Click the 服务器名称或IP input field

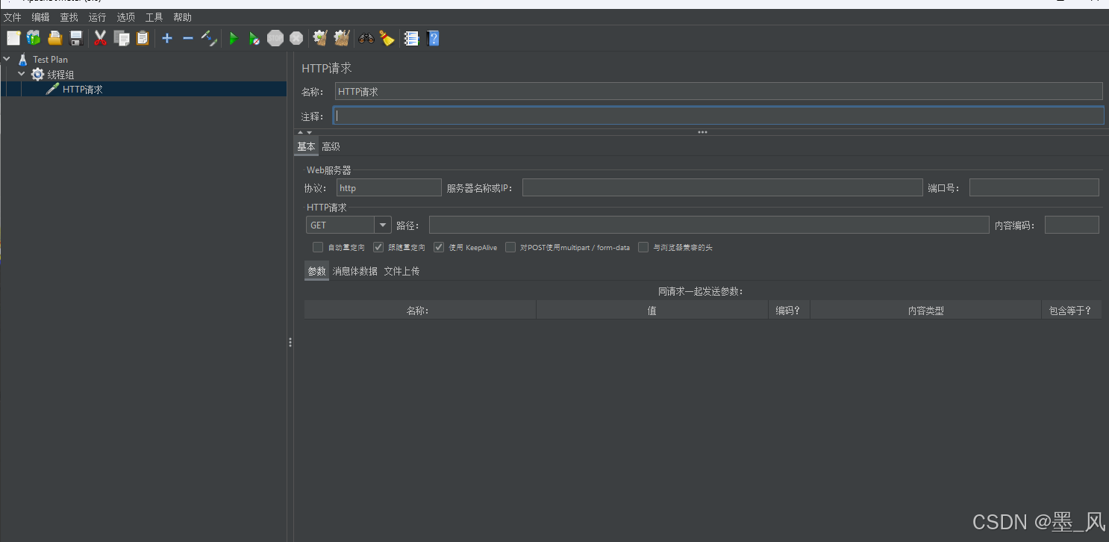click(722, 187)
